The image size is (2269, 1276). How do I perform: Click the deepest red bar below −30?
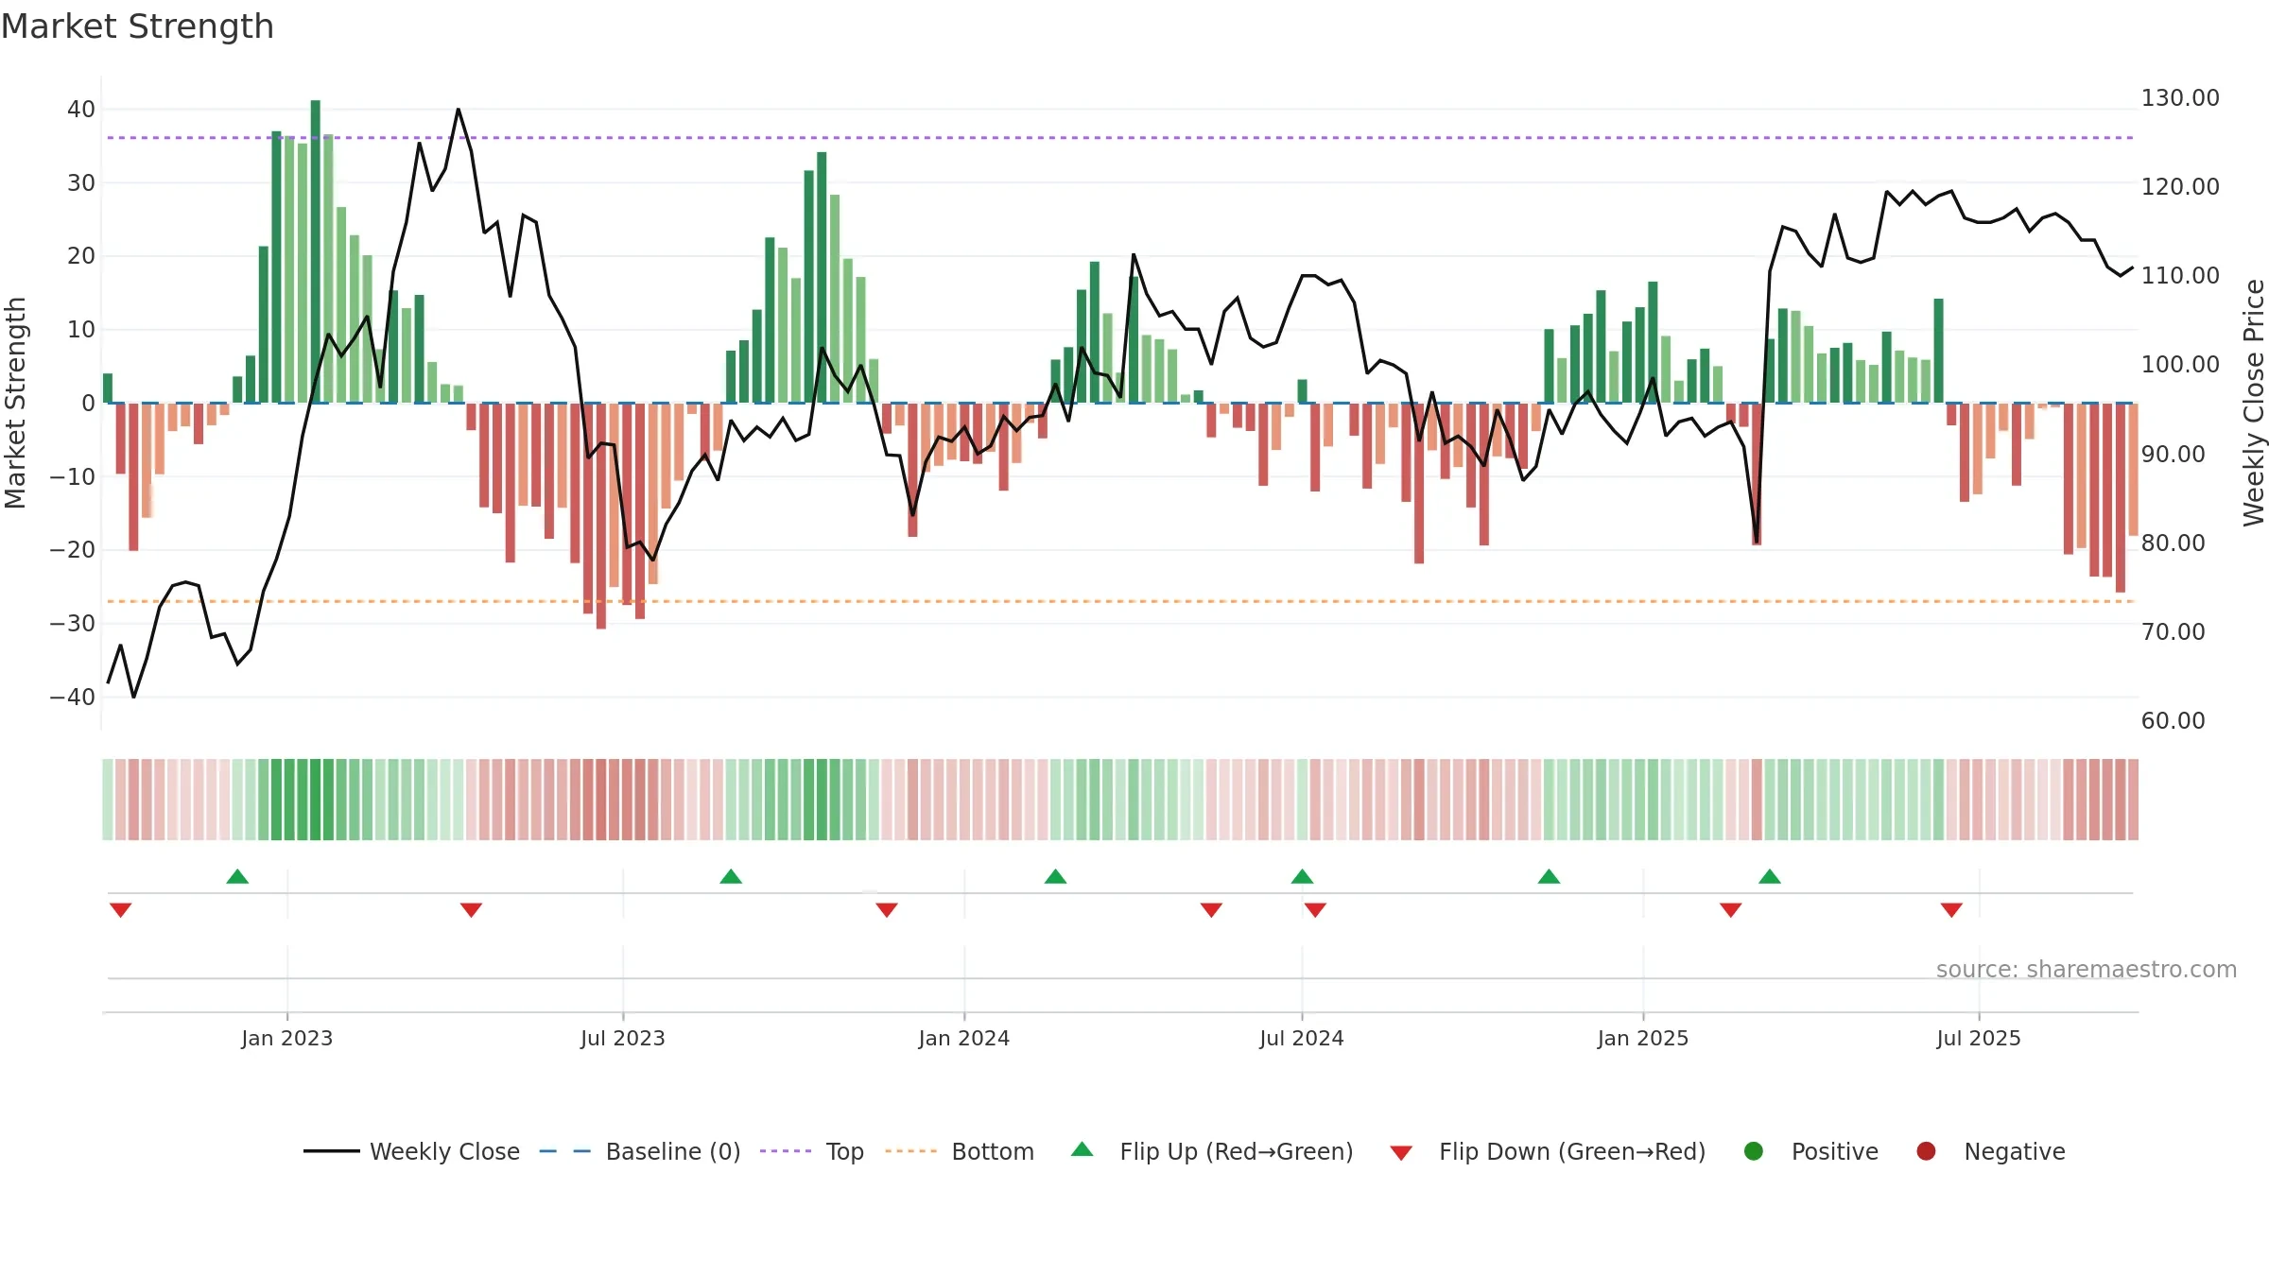[x=601, y=516]
